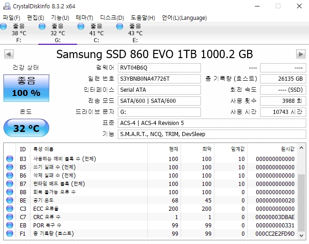Click status orb of B6 attribute row
Screen dimensions: 309x244
[x=10, y=175]
